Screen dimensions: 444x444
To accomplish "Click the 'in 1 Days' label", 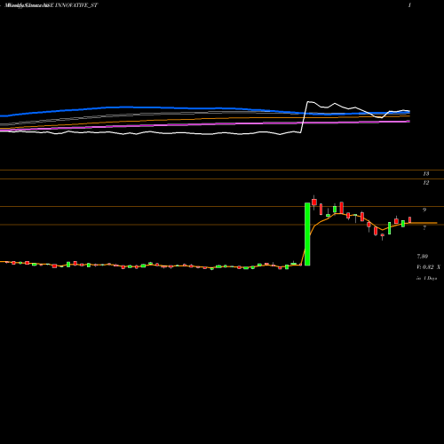I will (x=426, y=278).
